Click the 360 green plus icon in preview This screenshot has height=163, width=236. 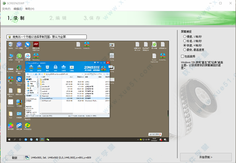pos(28,126)
